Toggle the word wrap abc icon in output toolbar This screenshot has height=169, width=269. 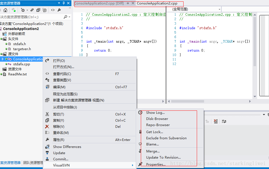224,121
